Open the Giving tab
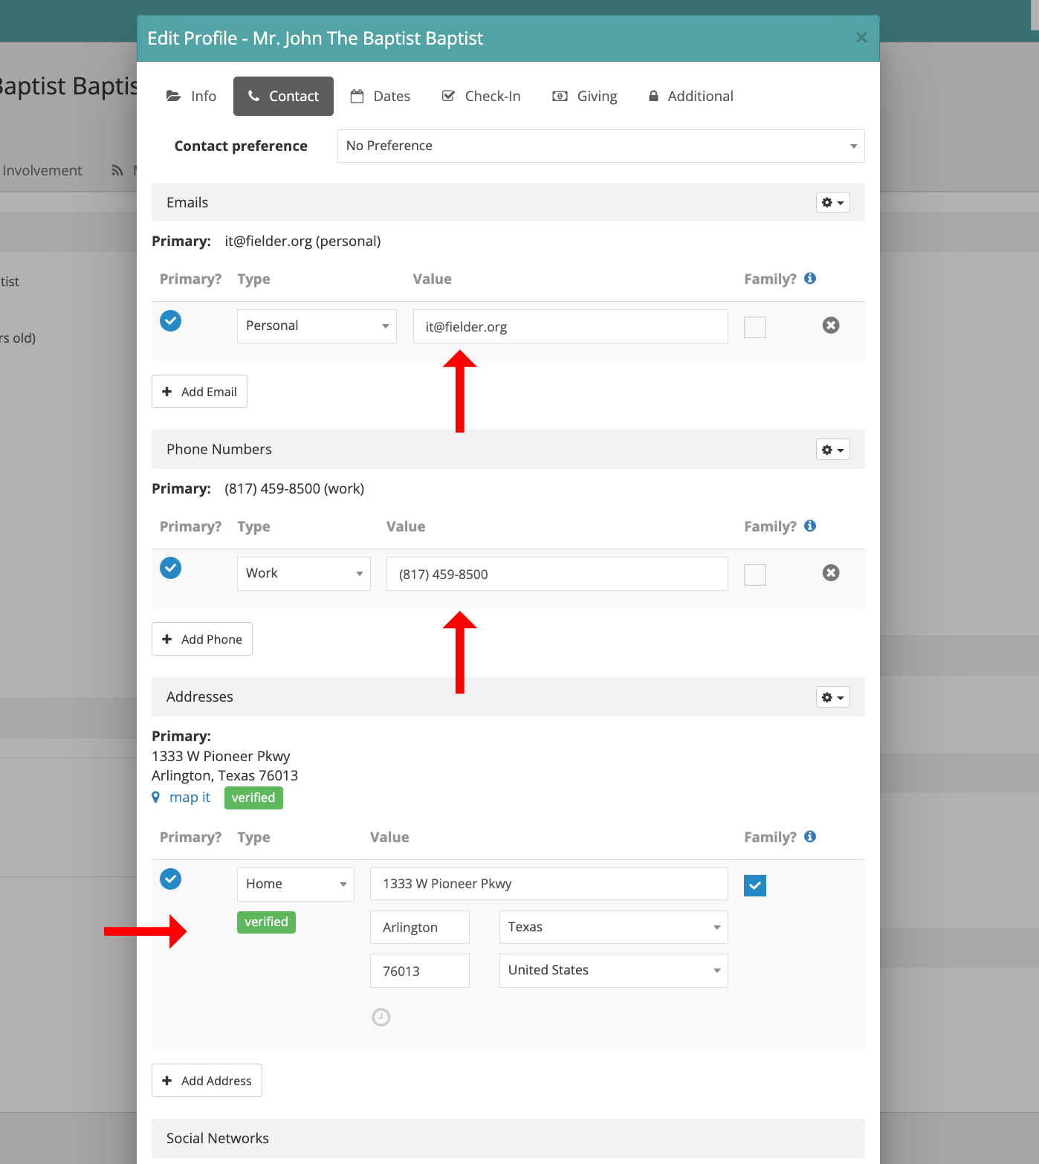1039x1164 pixels. pyautogui.click(x=585, y=97)
